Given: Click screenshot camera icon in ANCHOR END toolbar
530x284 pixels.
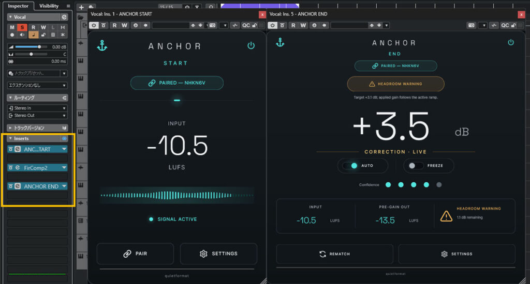Looking at the screenshot, I should 471,25.
